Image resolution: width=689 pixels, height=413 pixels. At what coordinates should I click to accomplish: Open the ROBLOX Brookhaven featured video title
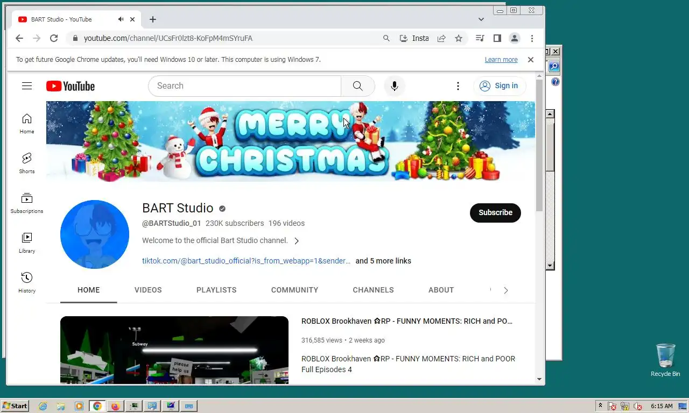pyautogui.click(x=407, y=321)
